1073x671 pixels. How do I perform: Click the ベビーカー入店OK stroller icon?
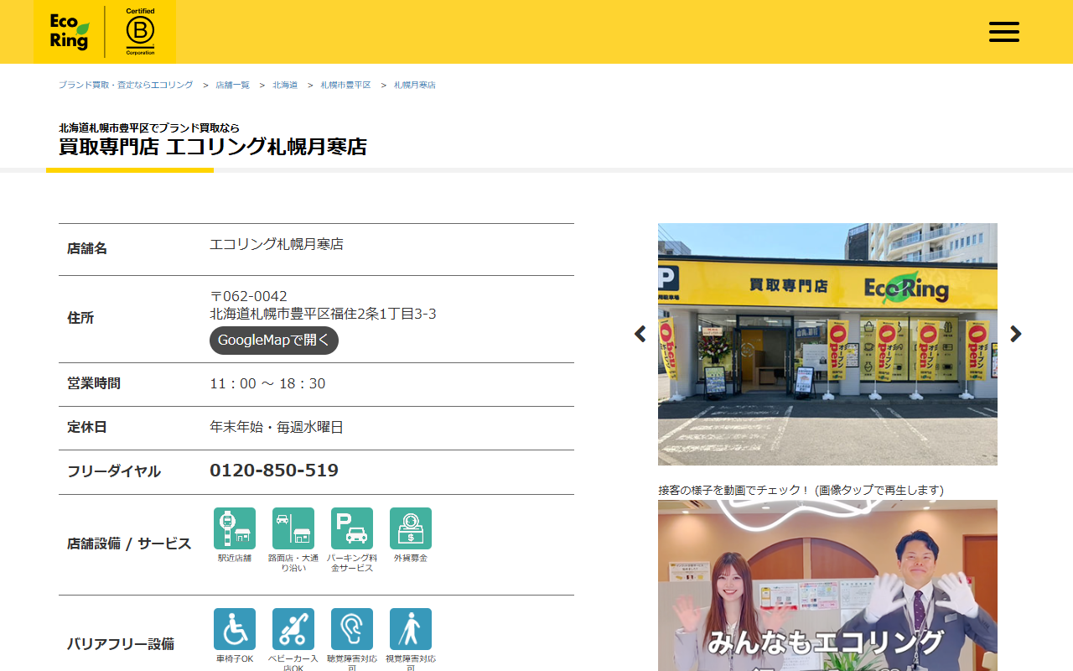tap(293, 629)
